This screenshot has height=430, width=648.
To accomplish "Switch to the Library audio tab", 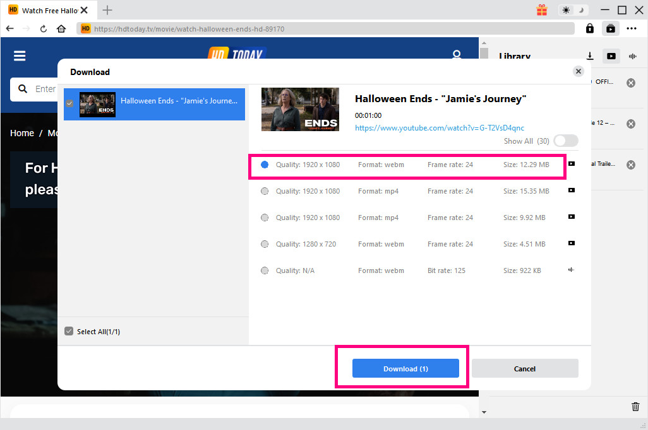I will pos(632,56).
